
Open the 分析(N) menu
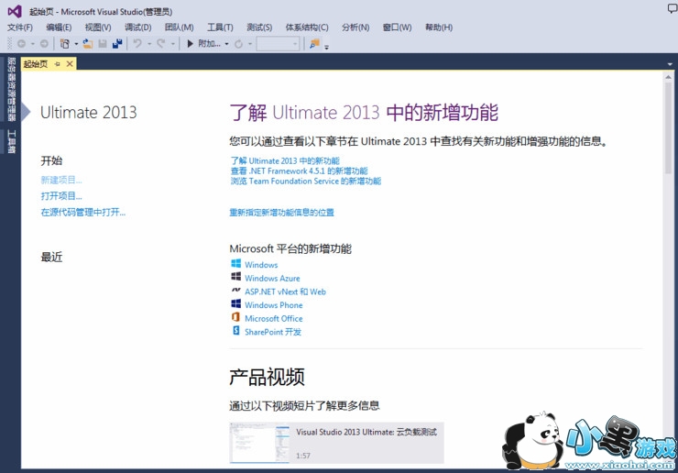tap(355, 27)
